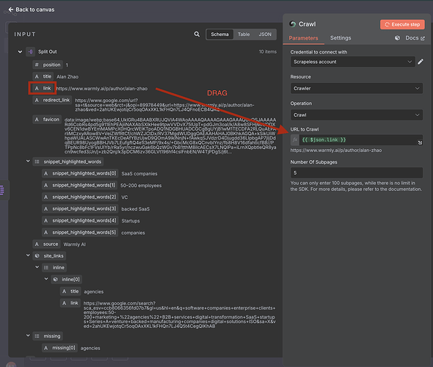Click the Split Out node icon
433x367 pixels.
pos(30,51)
